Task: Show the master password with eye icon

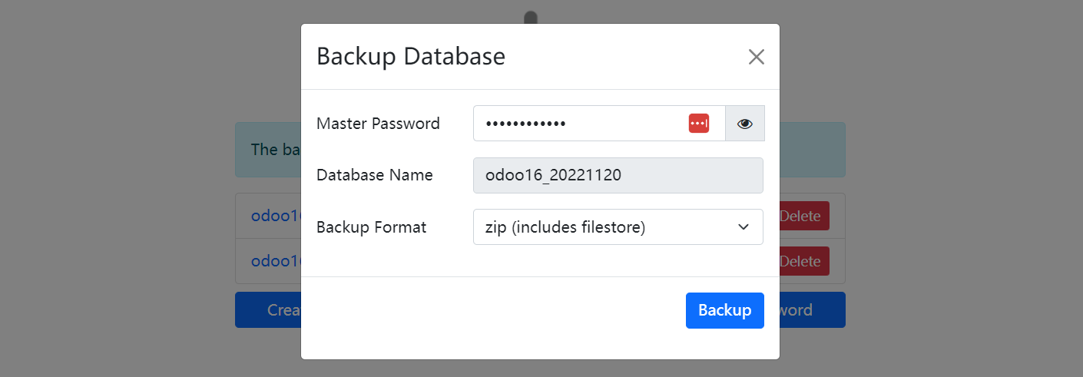Action: pyautogui.click(x=744, y=124)
